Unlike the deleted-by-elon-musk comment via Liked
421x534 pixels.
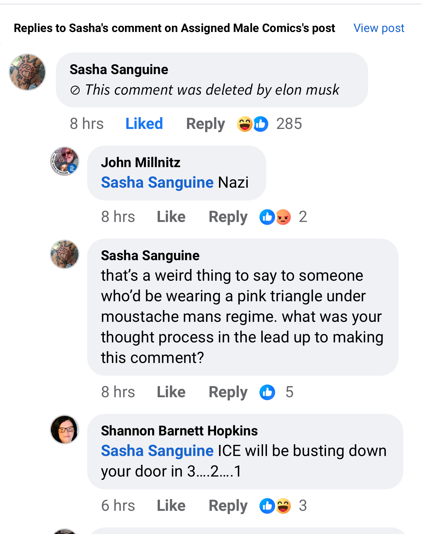point(144,124)
